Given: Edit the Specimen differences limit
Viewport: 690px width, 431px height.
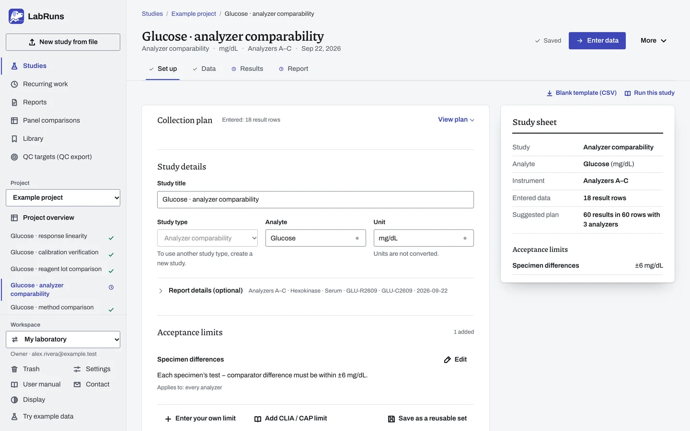Looking at the screenshot, I should (455, 360).
